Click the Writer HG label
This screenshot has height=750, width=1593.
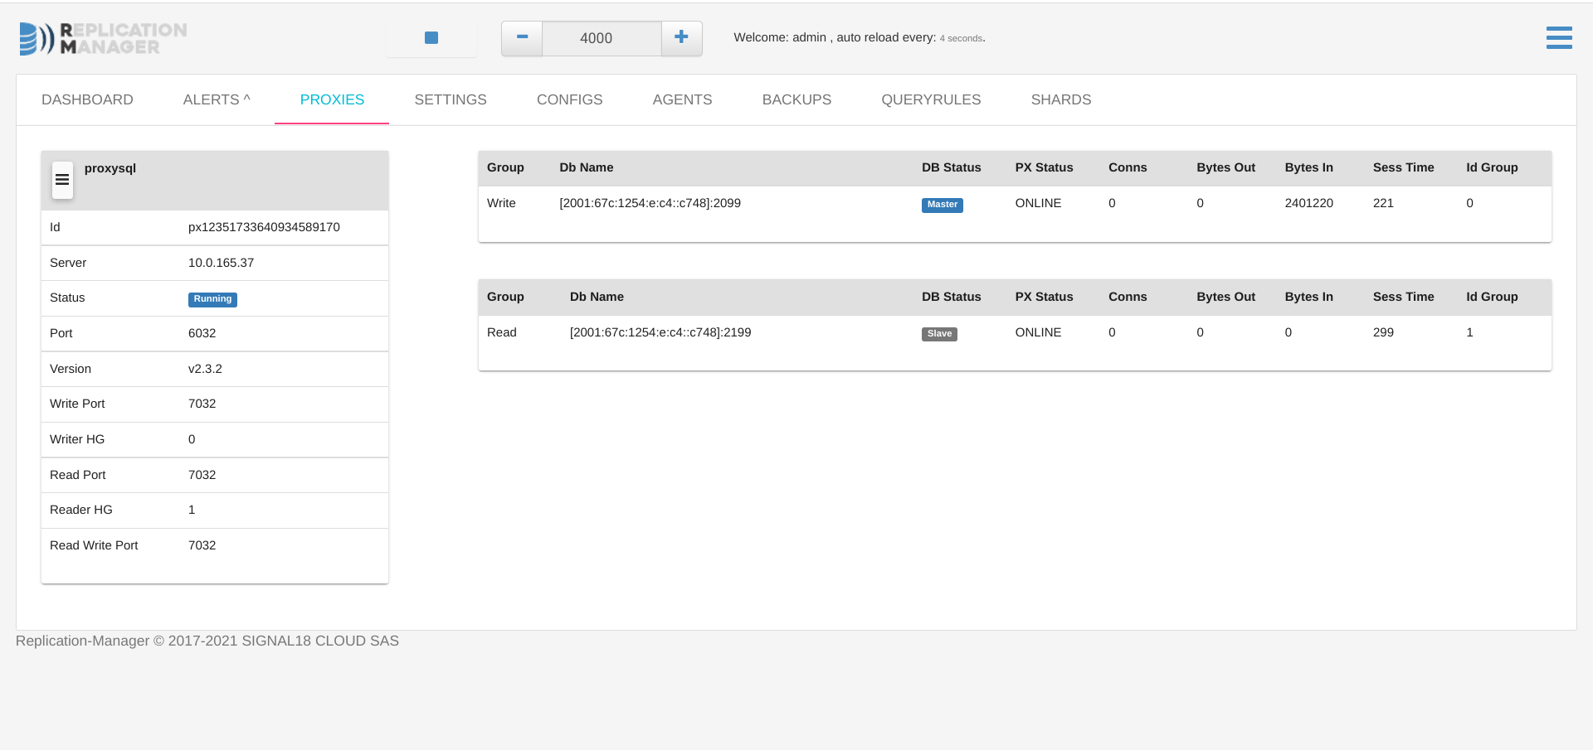[77, 439]
